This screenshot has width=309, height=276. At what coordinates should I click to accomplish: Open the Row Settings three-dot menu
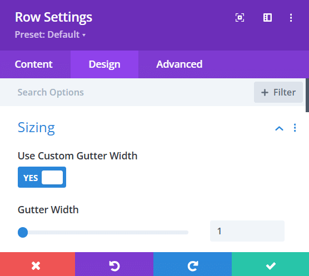click(291, 18)
